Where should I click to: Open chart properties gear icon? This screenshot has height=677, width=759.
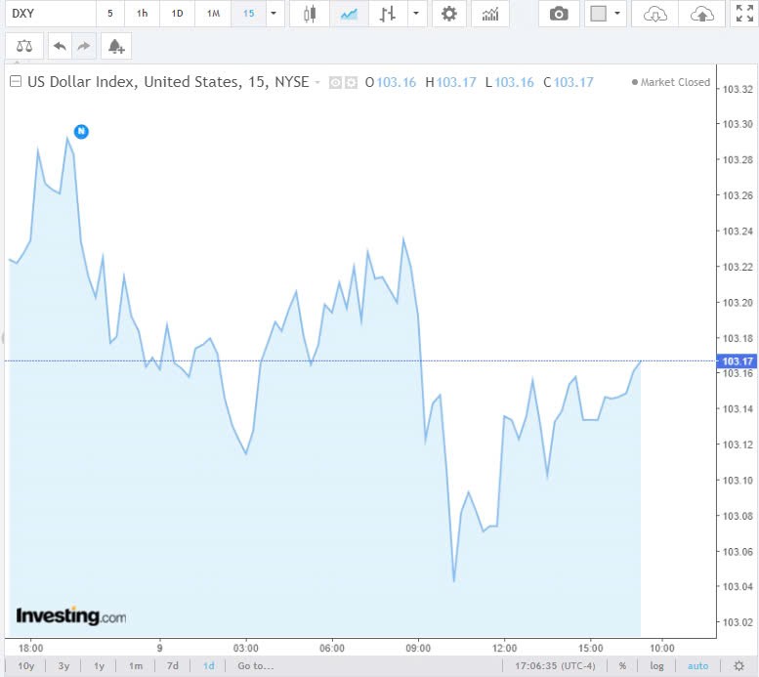point(449,14)
